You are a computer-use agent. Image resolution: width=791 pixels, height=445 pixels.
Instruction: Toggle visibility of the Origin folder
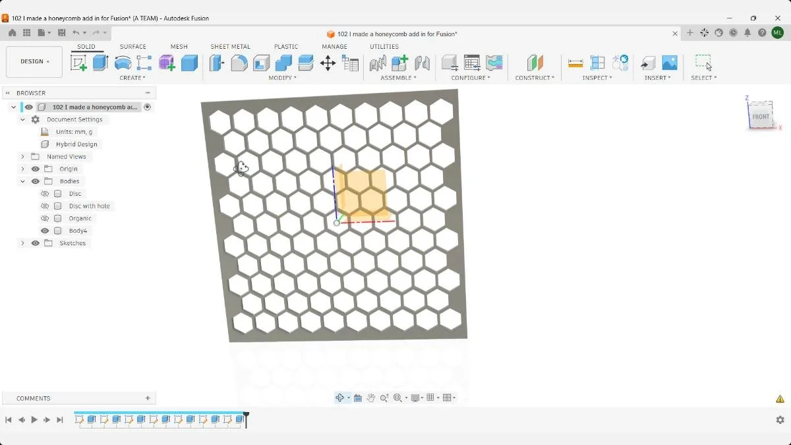pos(36,169)
